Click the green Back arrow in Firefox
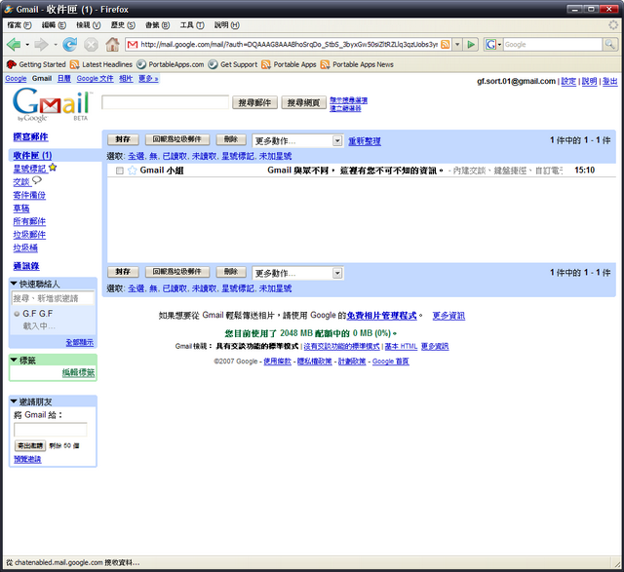Image resolution: width=624 pixels, height=572 pixels. tap(14, 44)
